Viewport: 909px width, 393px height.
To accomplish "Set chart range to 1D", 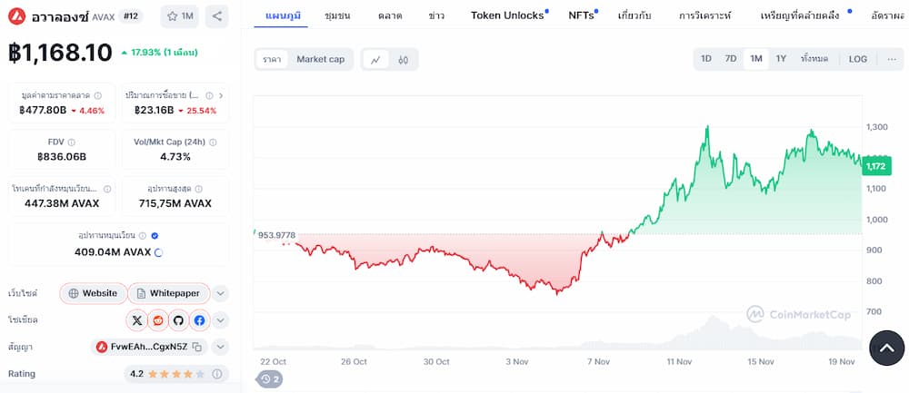I will tap(706, 59).
